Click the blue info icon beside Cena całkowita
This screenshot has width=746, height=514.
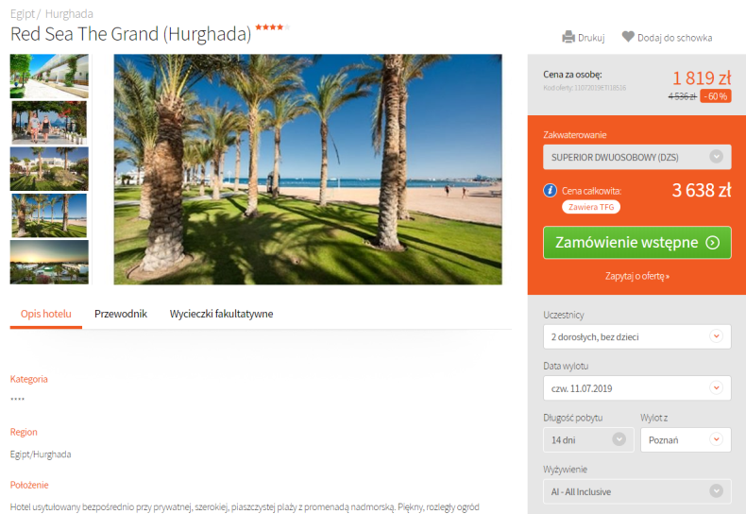tap(550, 190)
